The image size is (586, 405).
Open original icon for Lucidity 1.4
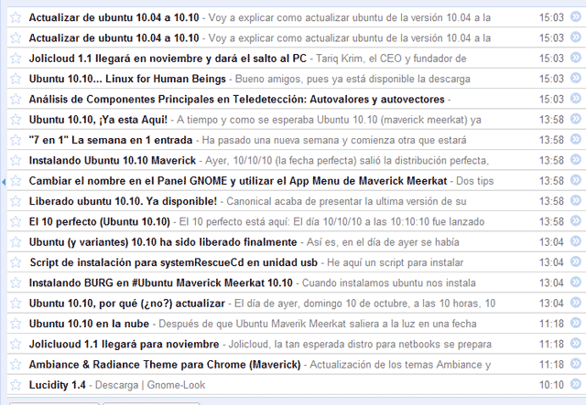pos(576,384)
